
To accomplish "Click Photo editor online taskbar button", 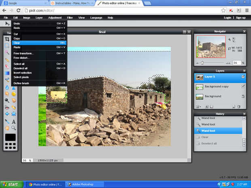I will pos(45,184).
